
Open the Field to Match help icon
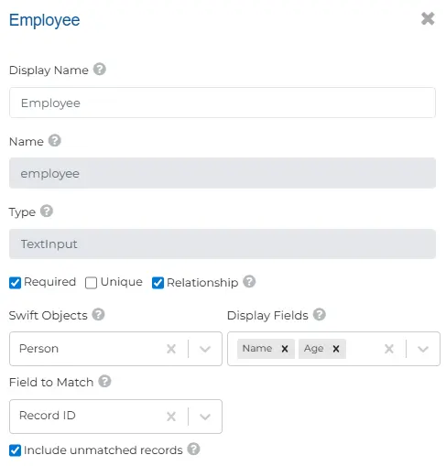[104, 381]
